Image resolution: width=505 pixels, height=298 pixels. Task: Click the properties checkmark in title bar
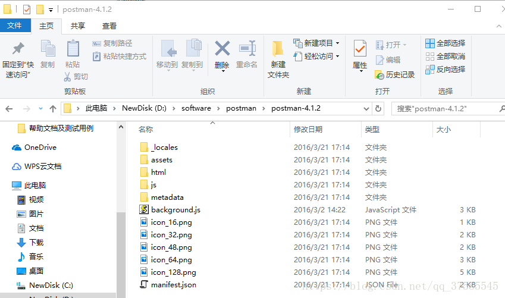[x=27, y=10]
